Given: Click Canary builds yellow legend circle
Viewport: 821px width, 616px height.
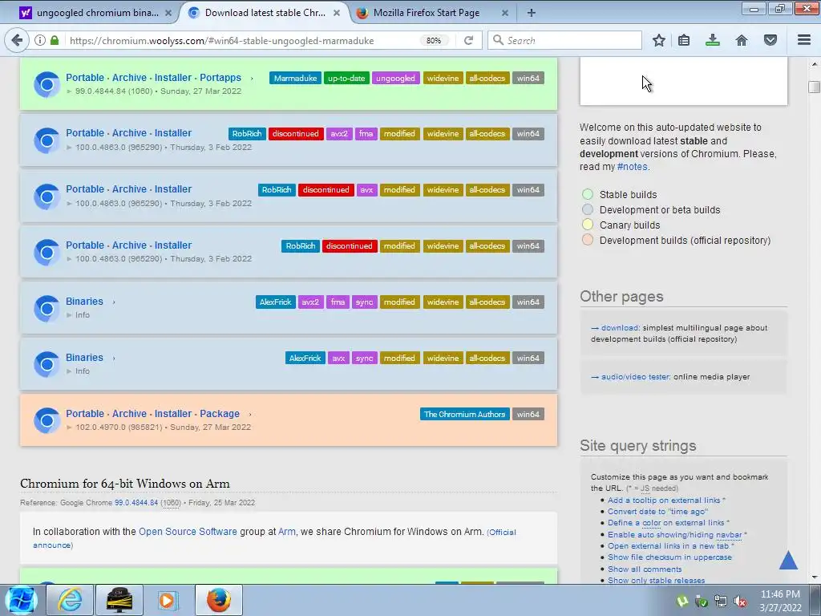Looking at the screenshot, I should (588, 225).
